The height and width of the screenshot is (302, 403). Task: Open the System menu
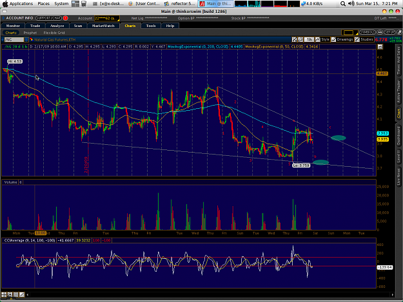[61, 4]
